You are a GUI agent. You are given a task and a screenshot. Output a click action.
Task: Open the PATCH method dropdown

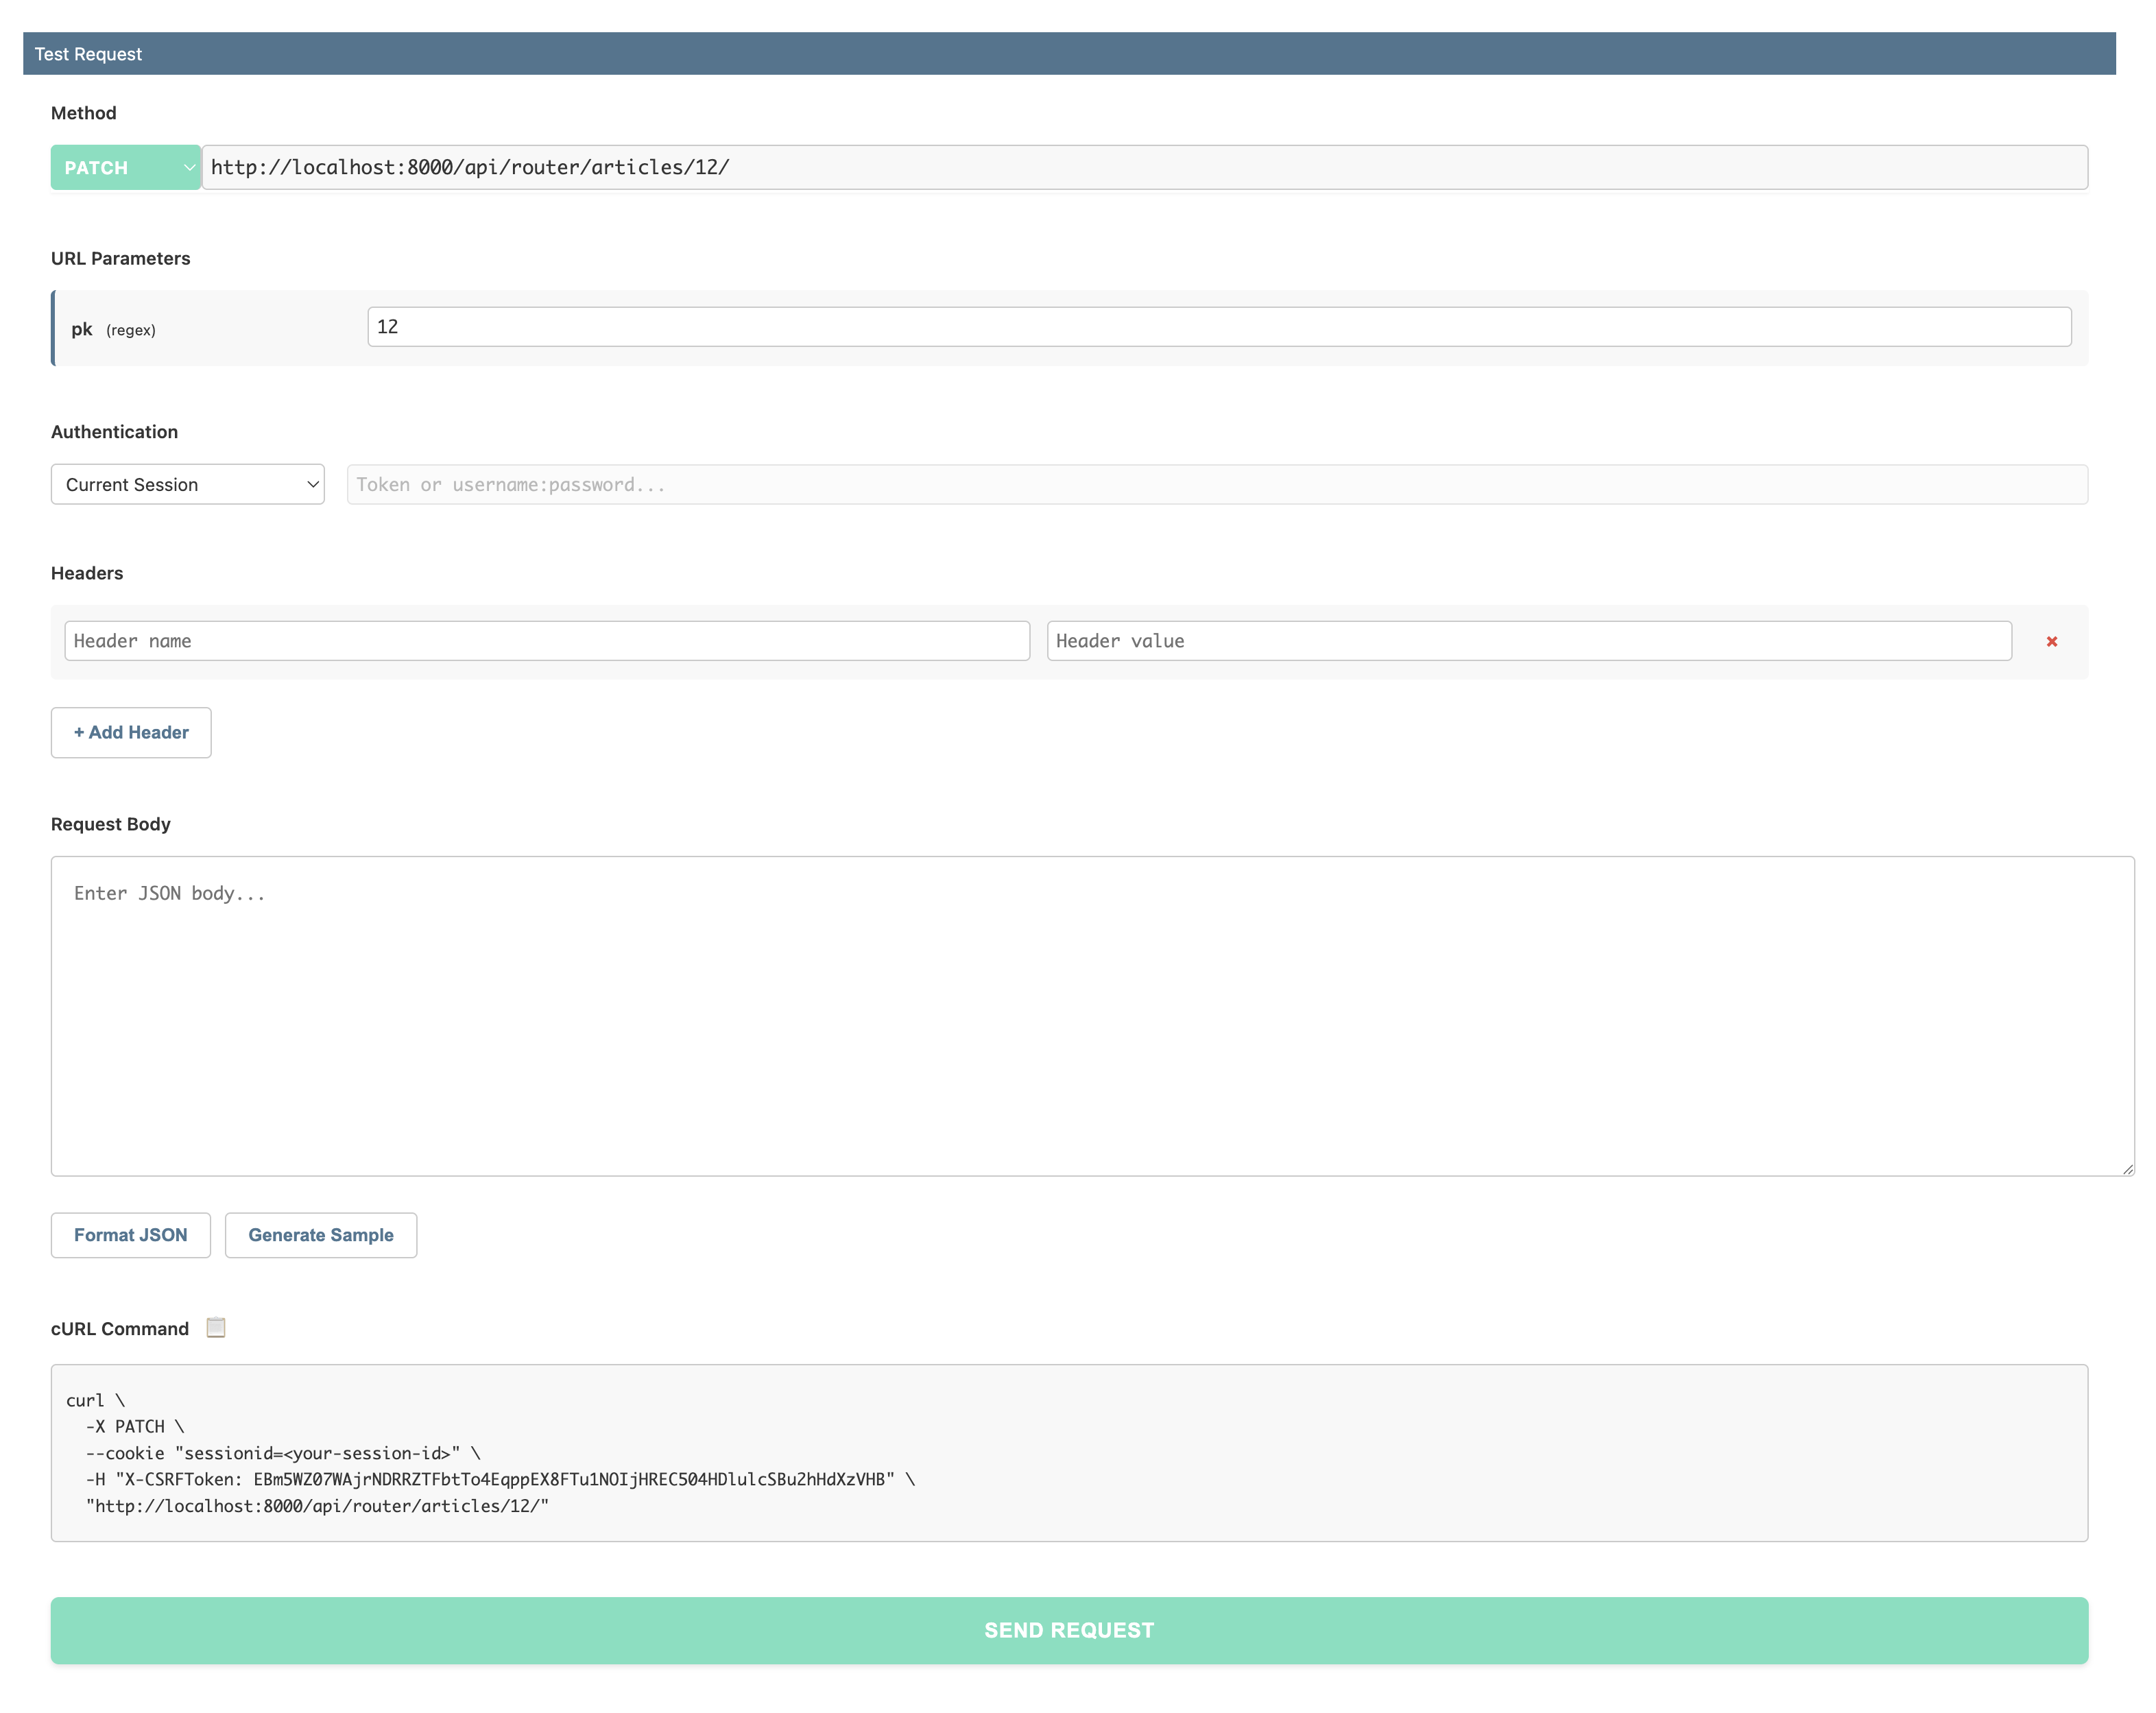pyautogui.click(x=126, y=167)
